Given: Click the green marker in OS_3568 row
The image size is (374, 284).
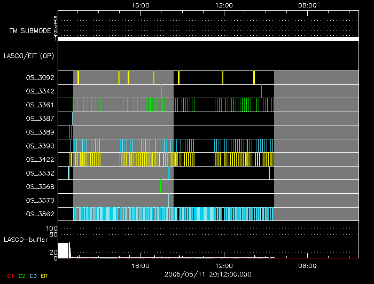Looking at the screenshot, I should coord(160,186).
